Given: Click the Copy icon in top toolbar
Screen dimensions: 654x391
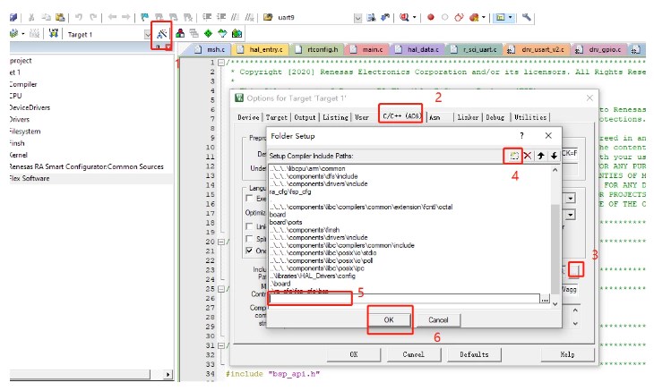Looking at the screenshot, I should [x=46, y=17].
